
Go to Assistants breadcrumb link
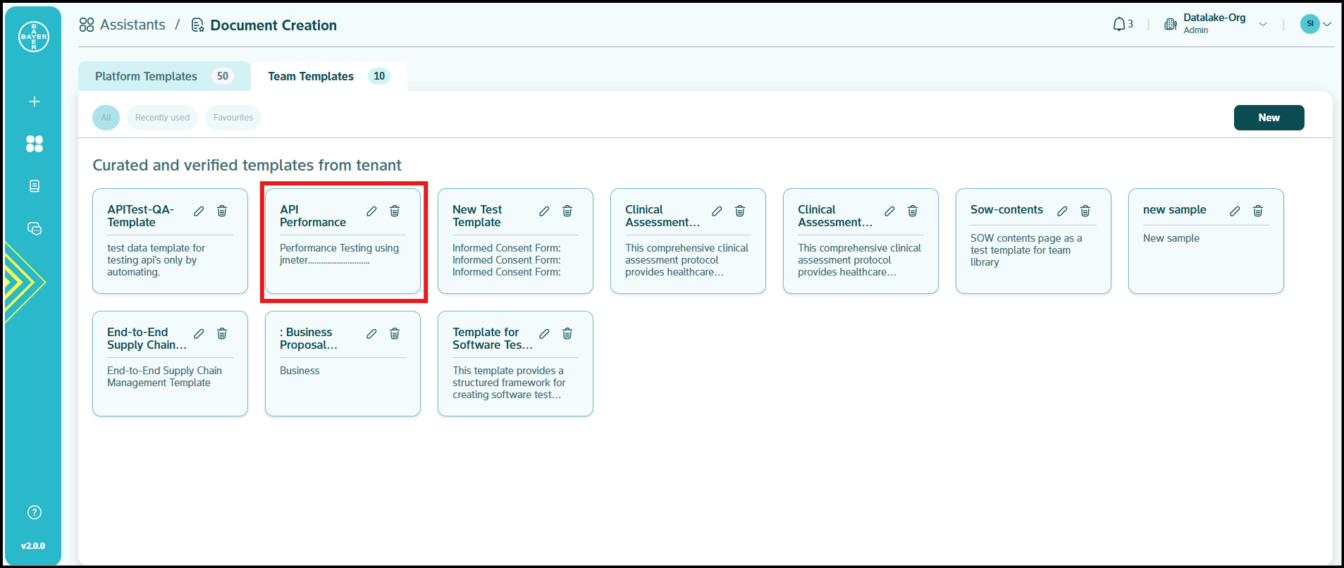pos(132,25)
